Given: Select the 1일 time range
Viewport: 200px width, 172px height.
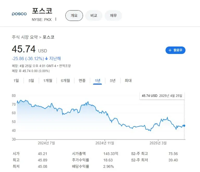Looking at the screenshot, I should (16, 81).
